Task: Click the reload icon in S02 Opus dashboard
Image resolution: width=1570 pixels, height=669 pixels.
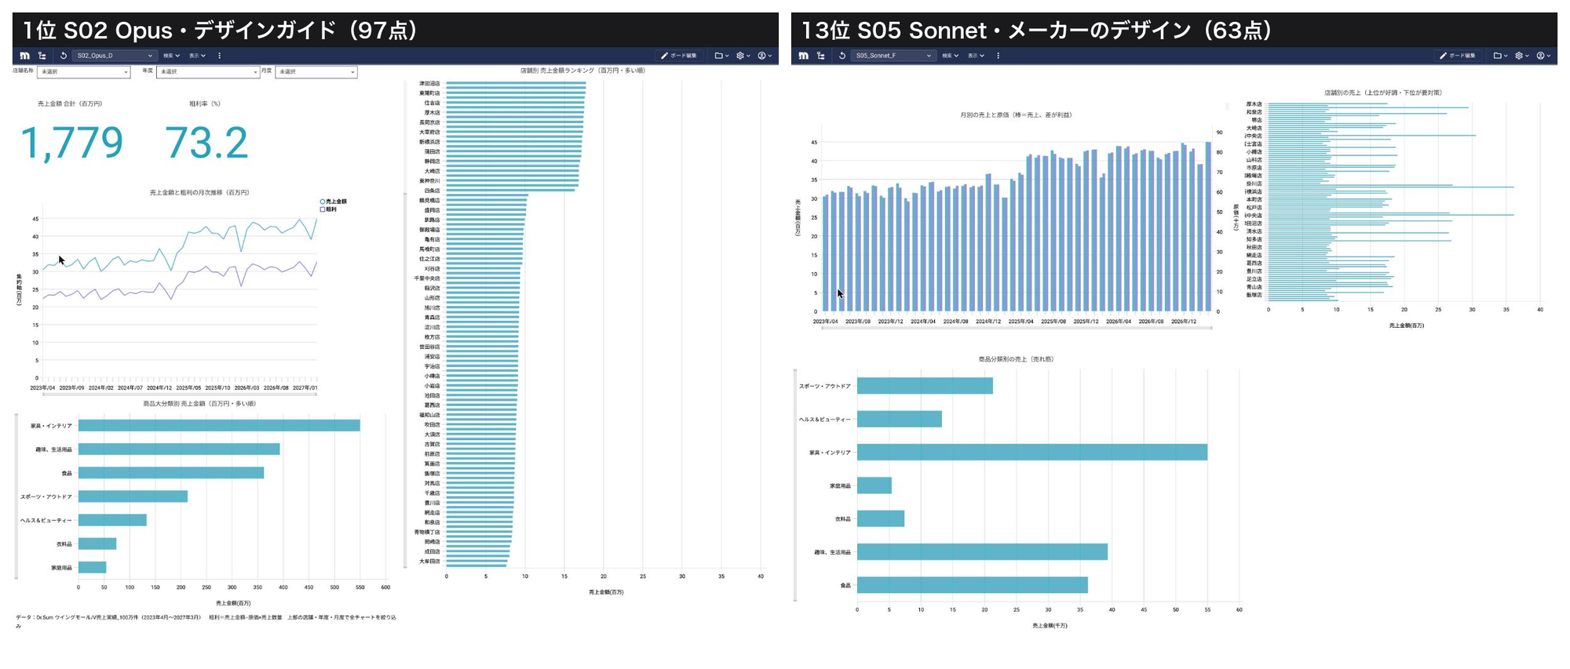Action: pos(63,56)
